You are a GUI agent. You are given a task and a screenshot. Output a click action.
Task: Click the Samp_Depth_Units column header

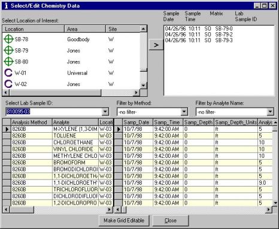click(236, 122)
